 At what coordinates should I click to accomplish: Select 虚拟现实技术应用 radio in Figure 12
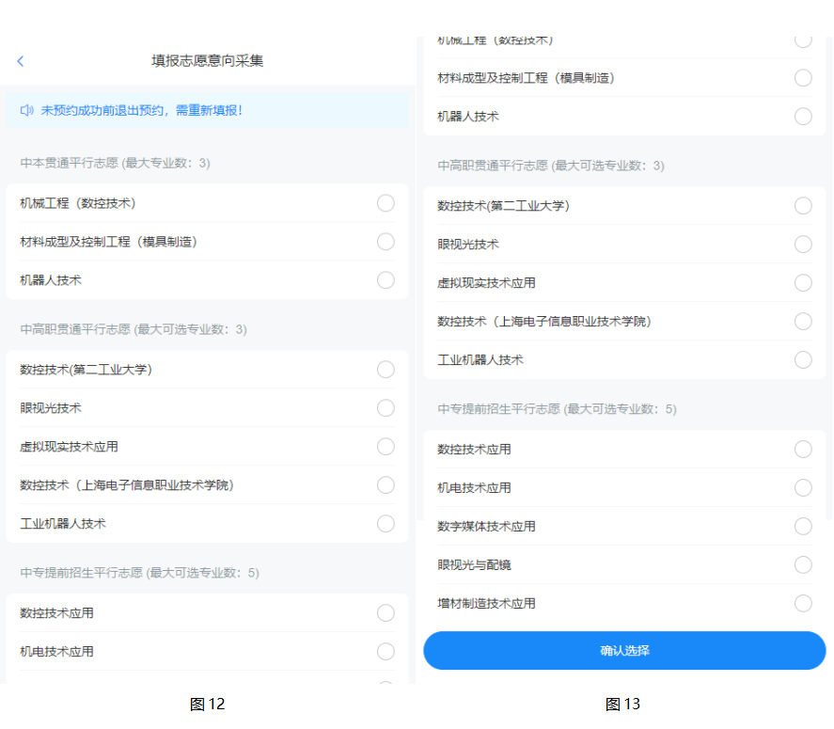click(386, 447)
